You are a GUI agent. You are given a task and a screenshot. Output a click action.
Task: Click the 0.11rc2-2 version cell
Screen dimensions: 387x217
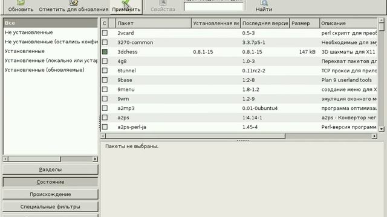tap(254, 71)
